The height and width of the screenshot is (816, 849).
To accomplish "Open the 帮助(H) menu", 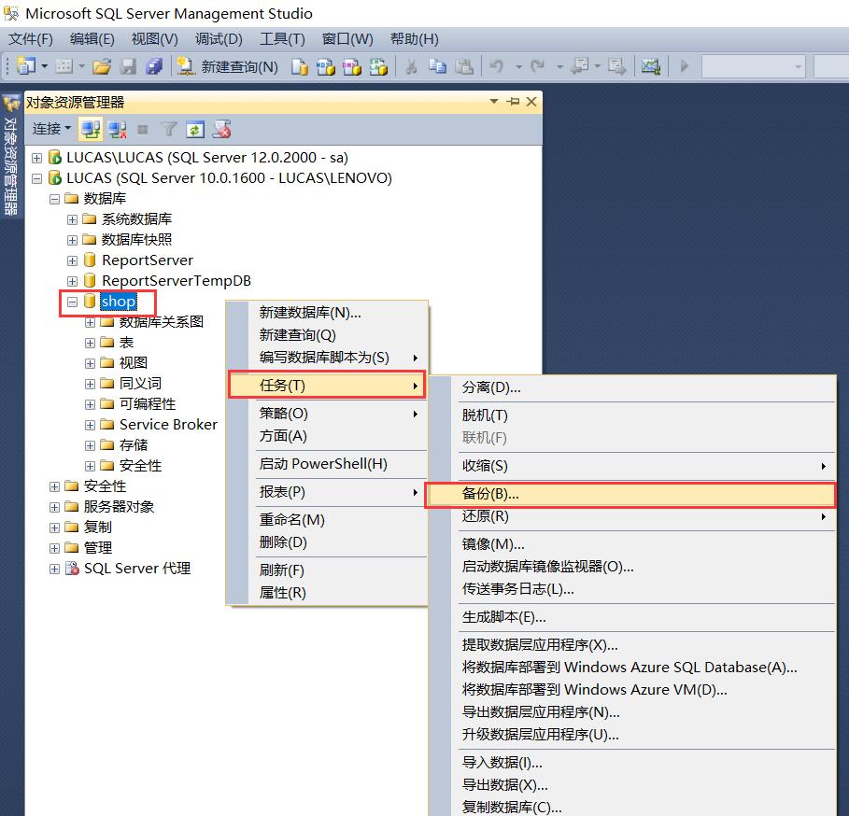I will pos(414,39).
